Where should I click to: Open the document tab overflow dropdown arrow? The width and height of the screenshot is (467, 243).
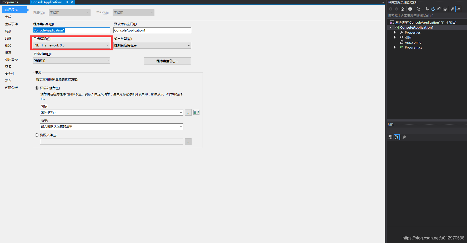(383, 2)
